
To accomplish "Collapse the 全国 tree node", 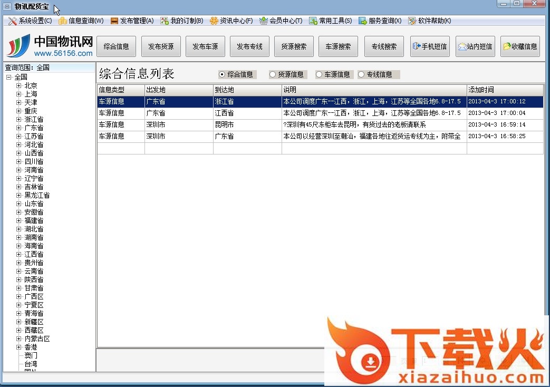I will (9, 77).
